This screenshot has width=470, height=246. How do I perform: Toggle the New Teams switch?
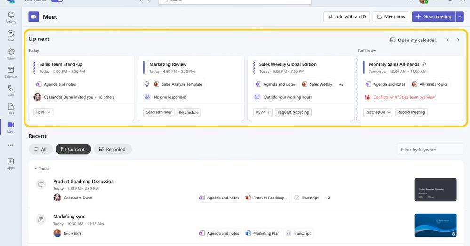pos(56,1)
